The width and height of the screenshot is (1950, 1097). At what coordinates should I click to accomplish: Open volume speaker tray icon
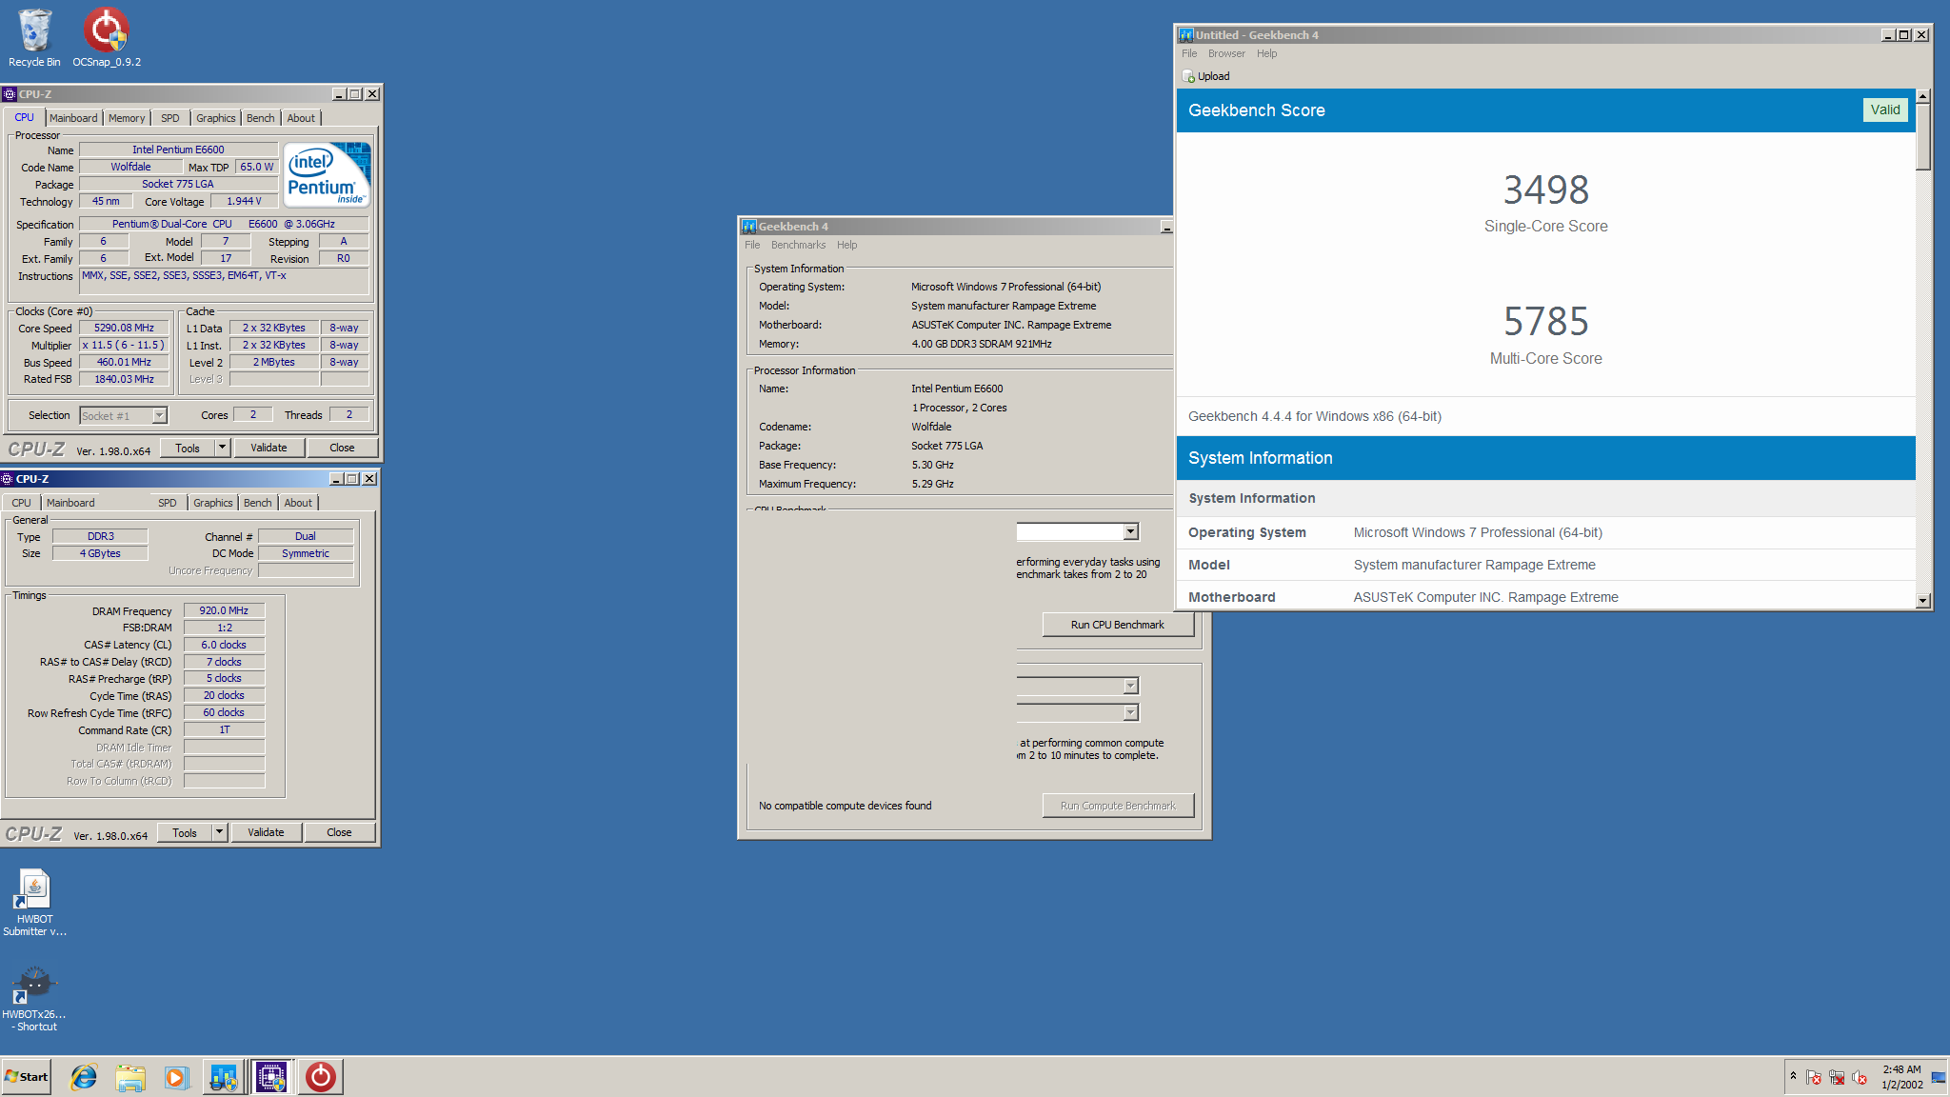[x=1860, y=1077]
